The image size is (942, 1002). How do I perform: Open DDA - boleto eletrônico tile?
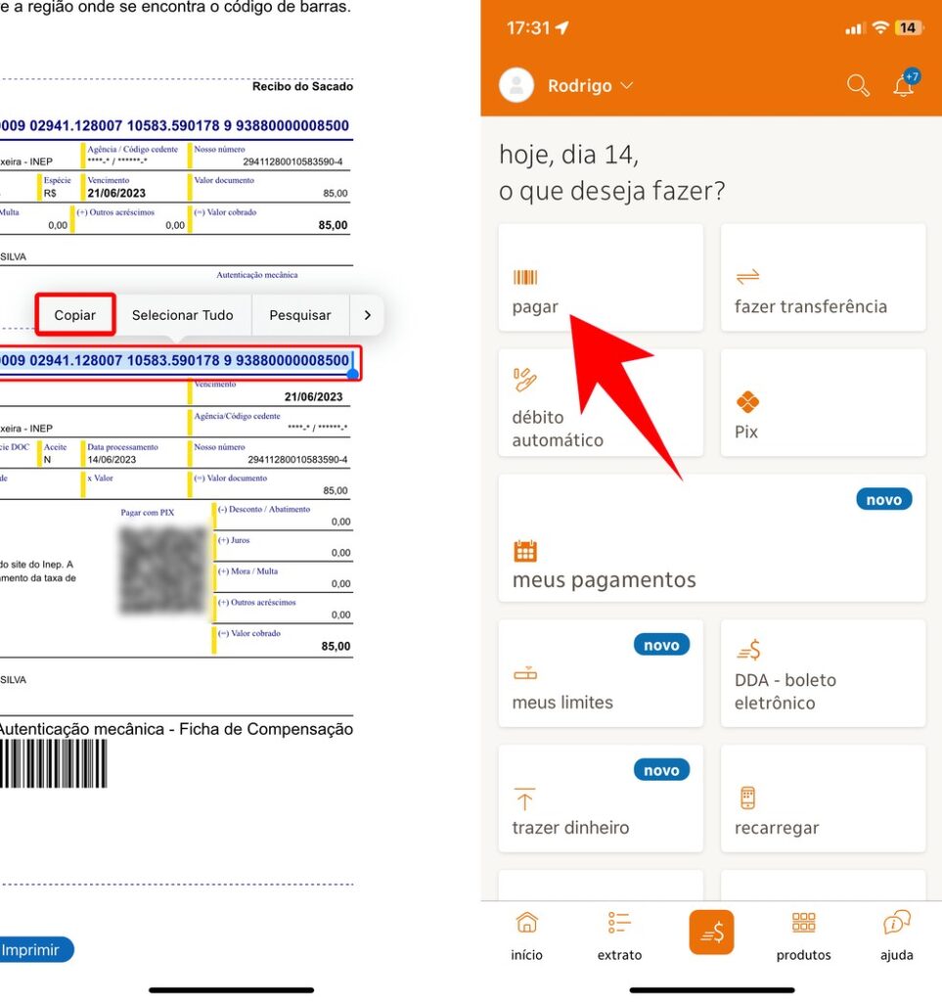click(823, 673)
